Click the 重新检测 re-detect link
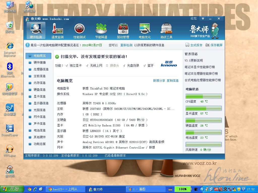The height and width of the screenshot is (193, 258). 126,45
